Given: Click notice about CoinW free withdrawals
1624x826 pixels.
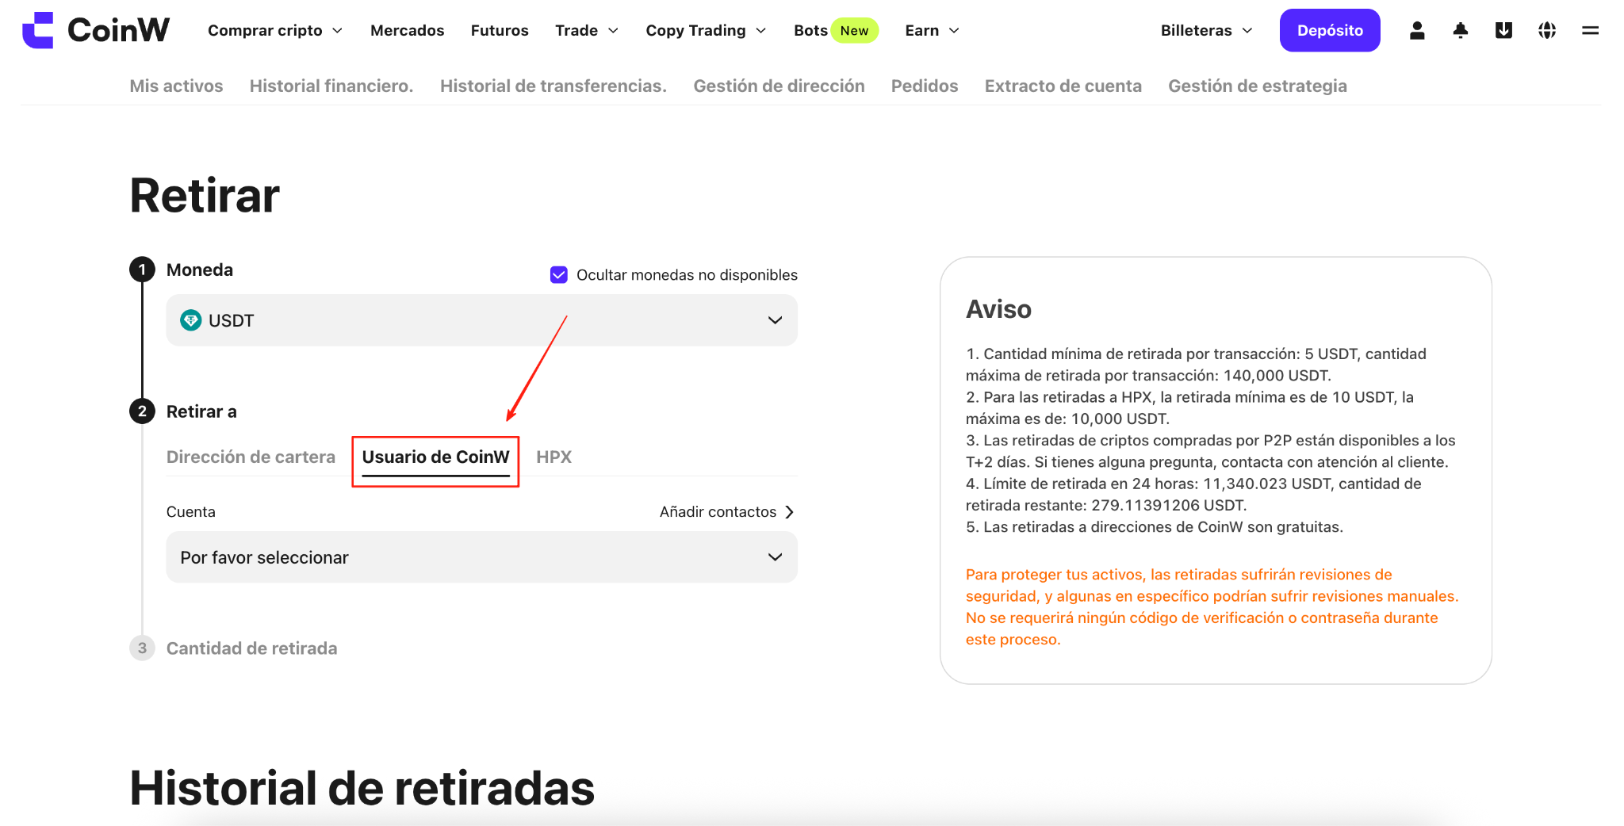Looking at the screenshot, I should point(1155,527).
